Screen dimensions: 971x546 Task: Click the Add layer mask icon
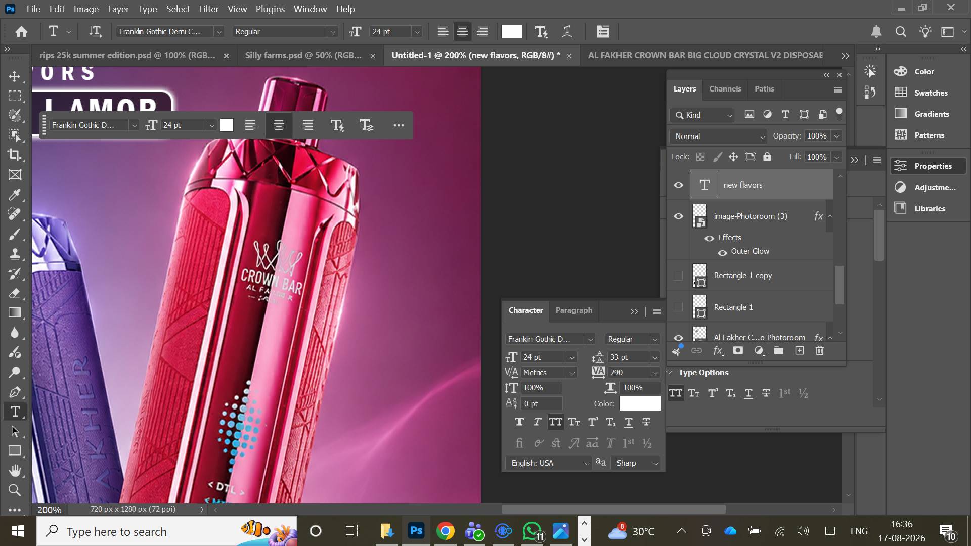pyautogui.click(x=738, y=350)
